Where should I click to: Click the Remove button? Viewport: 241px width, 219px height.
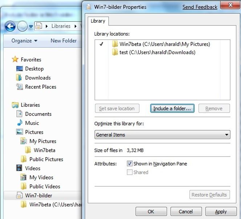214,109
